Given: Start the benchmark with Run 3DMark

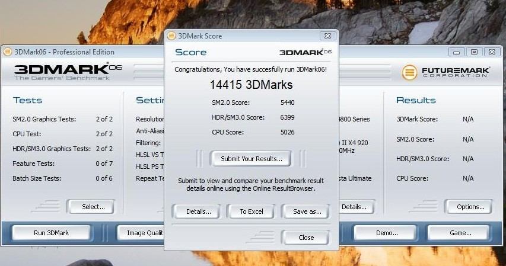Looking at the screenshot, I should point(51,233).
